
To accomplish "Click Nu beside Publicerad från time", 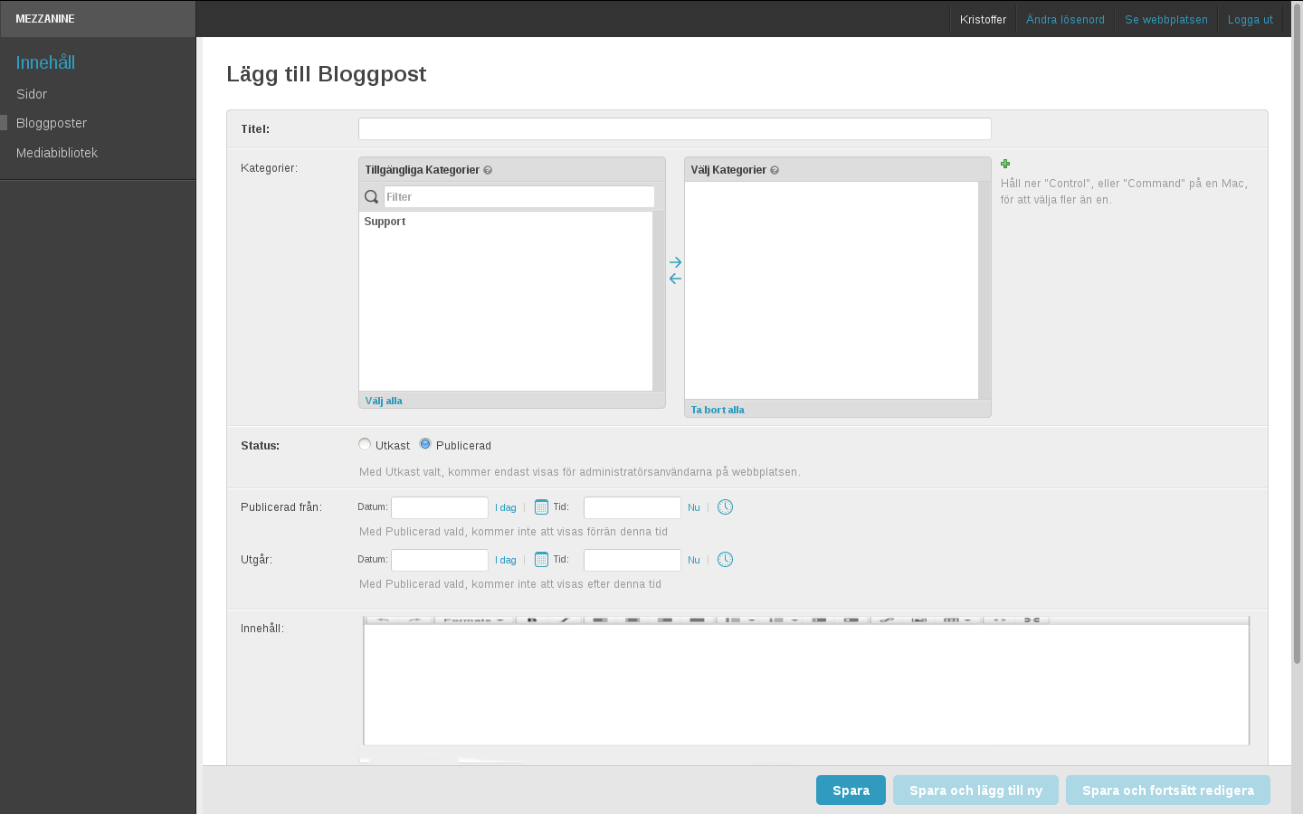I will [x=694, y=508].
